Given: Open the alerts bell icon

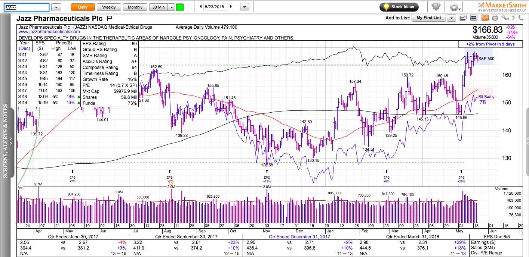Looking at the screenshot, I should [436, 7].
